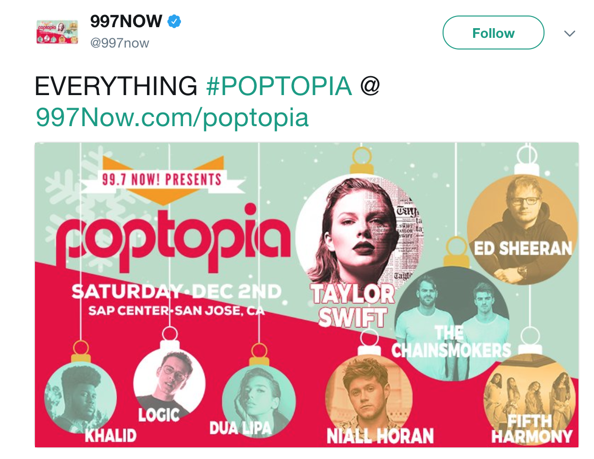
Task: Click the Fifth Harmony ornament photo
Action: (x=530, y=399)
